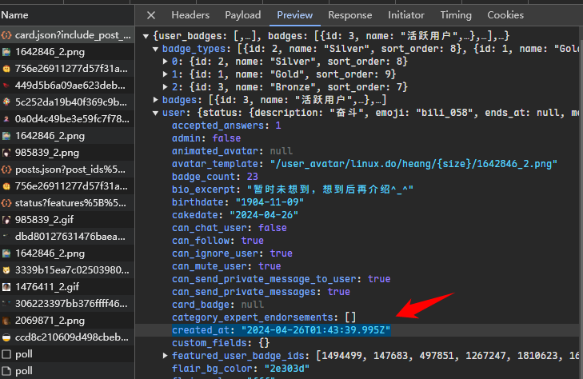Click icon of 449d5b6a09ae623deb request
583x379 pixels.
click(6, 86)
